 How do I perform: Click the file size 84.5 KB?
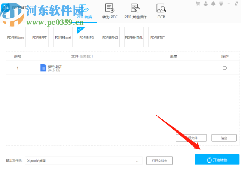54,70
